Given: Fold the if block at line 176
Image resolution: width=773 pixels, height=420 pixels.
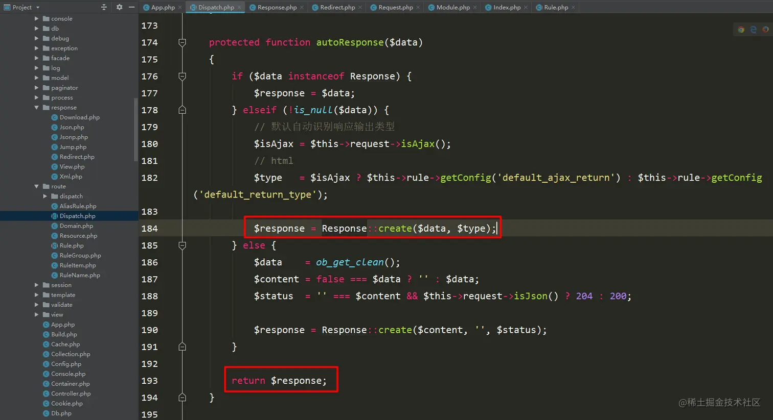Looking at the screenshot, I should pos(182,76).
